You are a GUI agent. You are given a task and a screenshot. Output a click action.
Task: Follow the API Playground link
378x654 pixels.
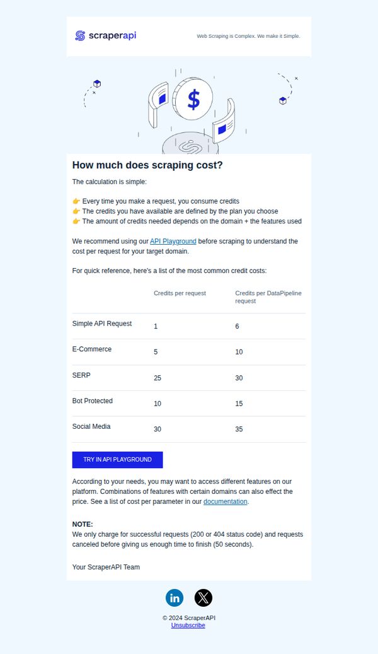pyautogui.click(x=173, y=241)
